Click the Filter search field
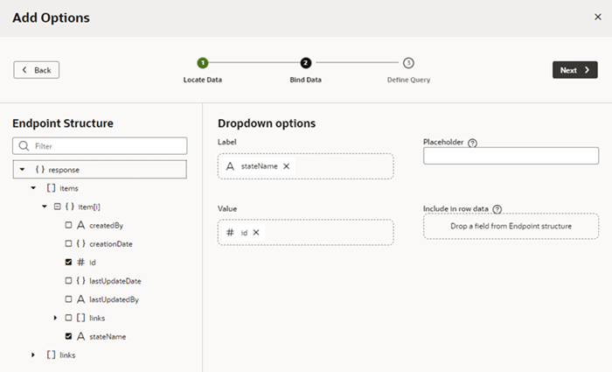 click(x=100, y=146)
